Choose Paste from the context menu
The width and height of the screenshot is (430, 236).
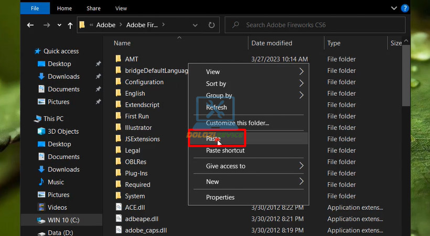[213, 139]
